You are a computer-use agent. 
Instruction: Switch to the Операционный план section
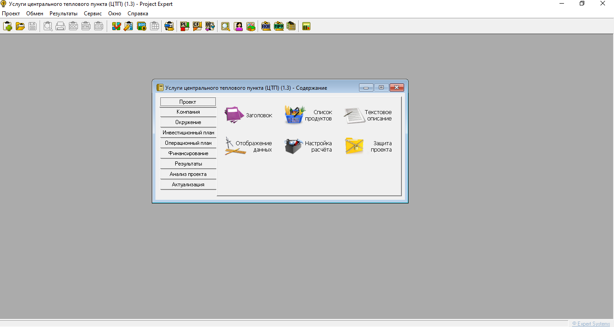coord(188,143)
